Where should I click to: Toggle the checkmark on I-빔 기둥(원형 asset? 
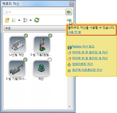tap(50, 36)
